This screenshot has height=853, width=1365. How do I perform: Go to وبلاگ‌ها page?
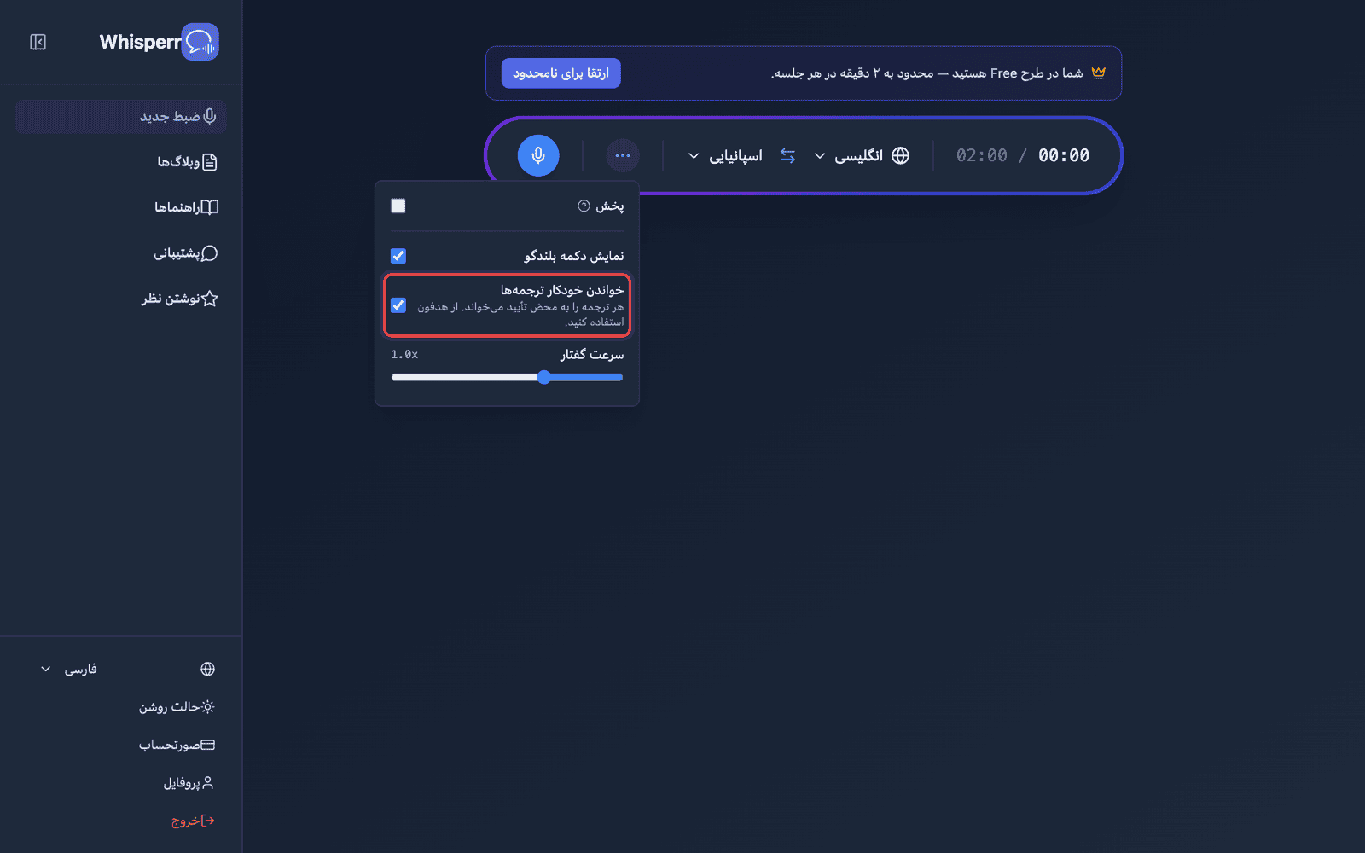pos(120,162)
